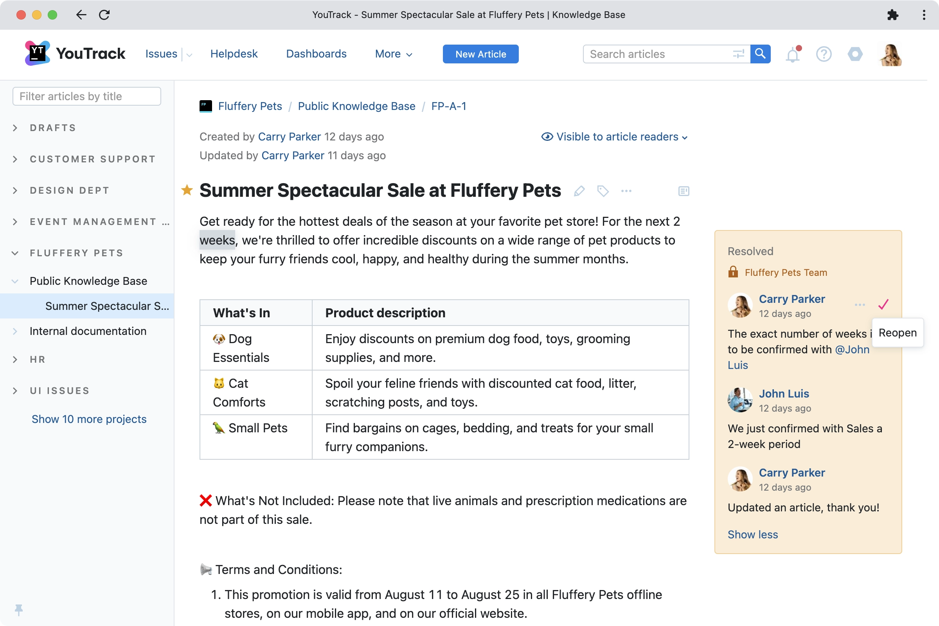939x626 pixels.
Task: Click the Filter articles by title field
Action: 86,96
